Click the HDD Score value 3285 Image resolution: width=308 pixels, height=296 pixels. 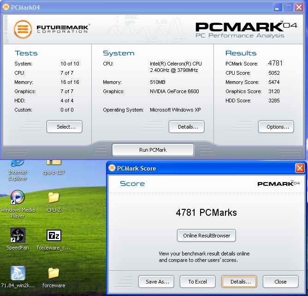click(x=274, y=101)
